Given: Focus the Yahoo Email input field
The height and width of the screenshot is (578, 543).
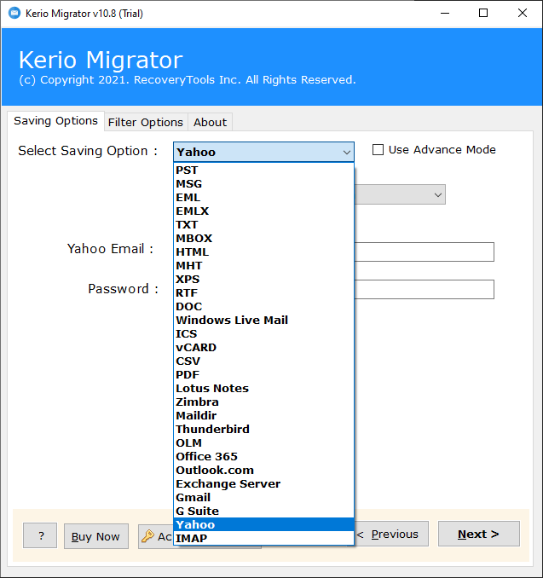Looking at the screenshot, I should [424, 252].
